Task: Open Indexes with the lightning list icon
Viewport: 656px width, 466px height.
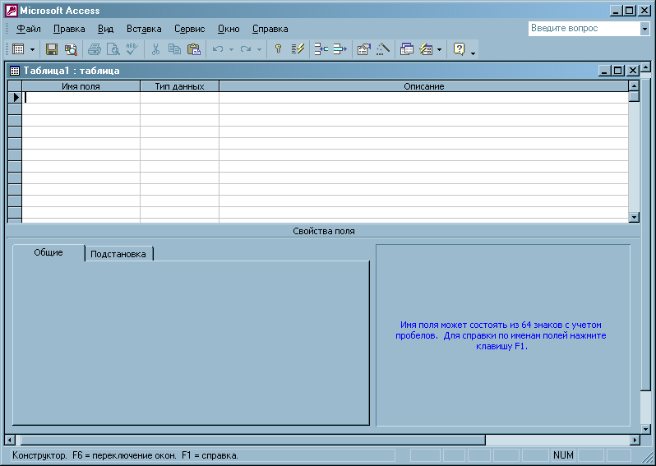Action: coord(298,49)
